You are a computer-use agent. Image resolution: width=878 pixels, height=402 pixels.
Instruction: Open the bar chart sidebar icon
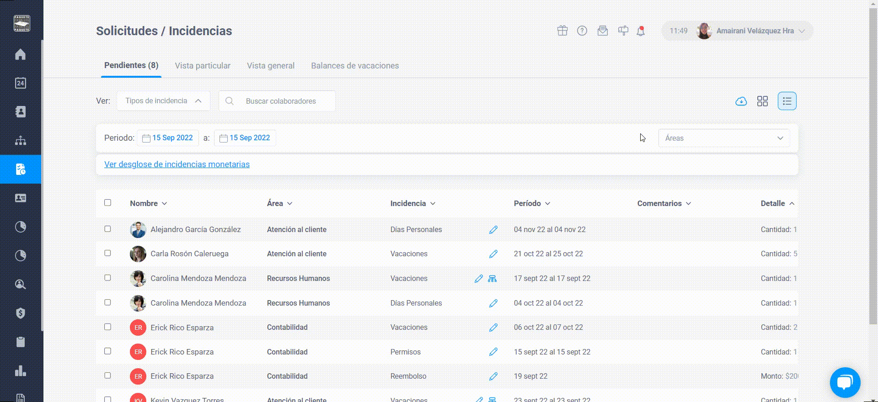[20, 371]
